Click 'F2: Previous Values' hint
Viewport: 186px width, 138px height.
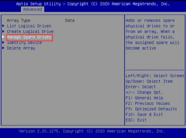pyautogui.click(x=148, y=103)
